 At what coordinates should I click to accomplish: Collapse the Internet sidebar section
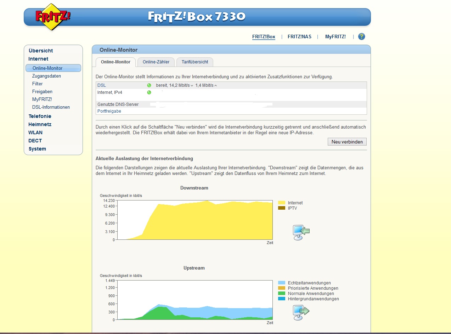pos(38,59)
